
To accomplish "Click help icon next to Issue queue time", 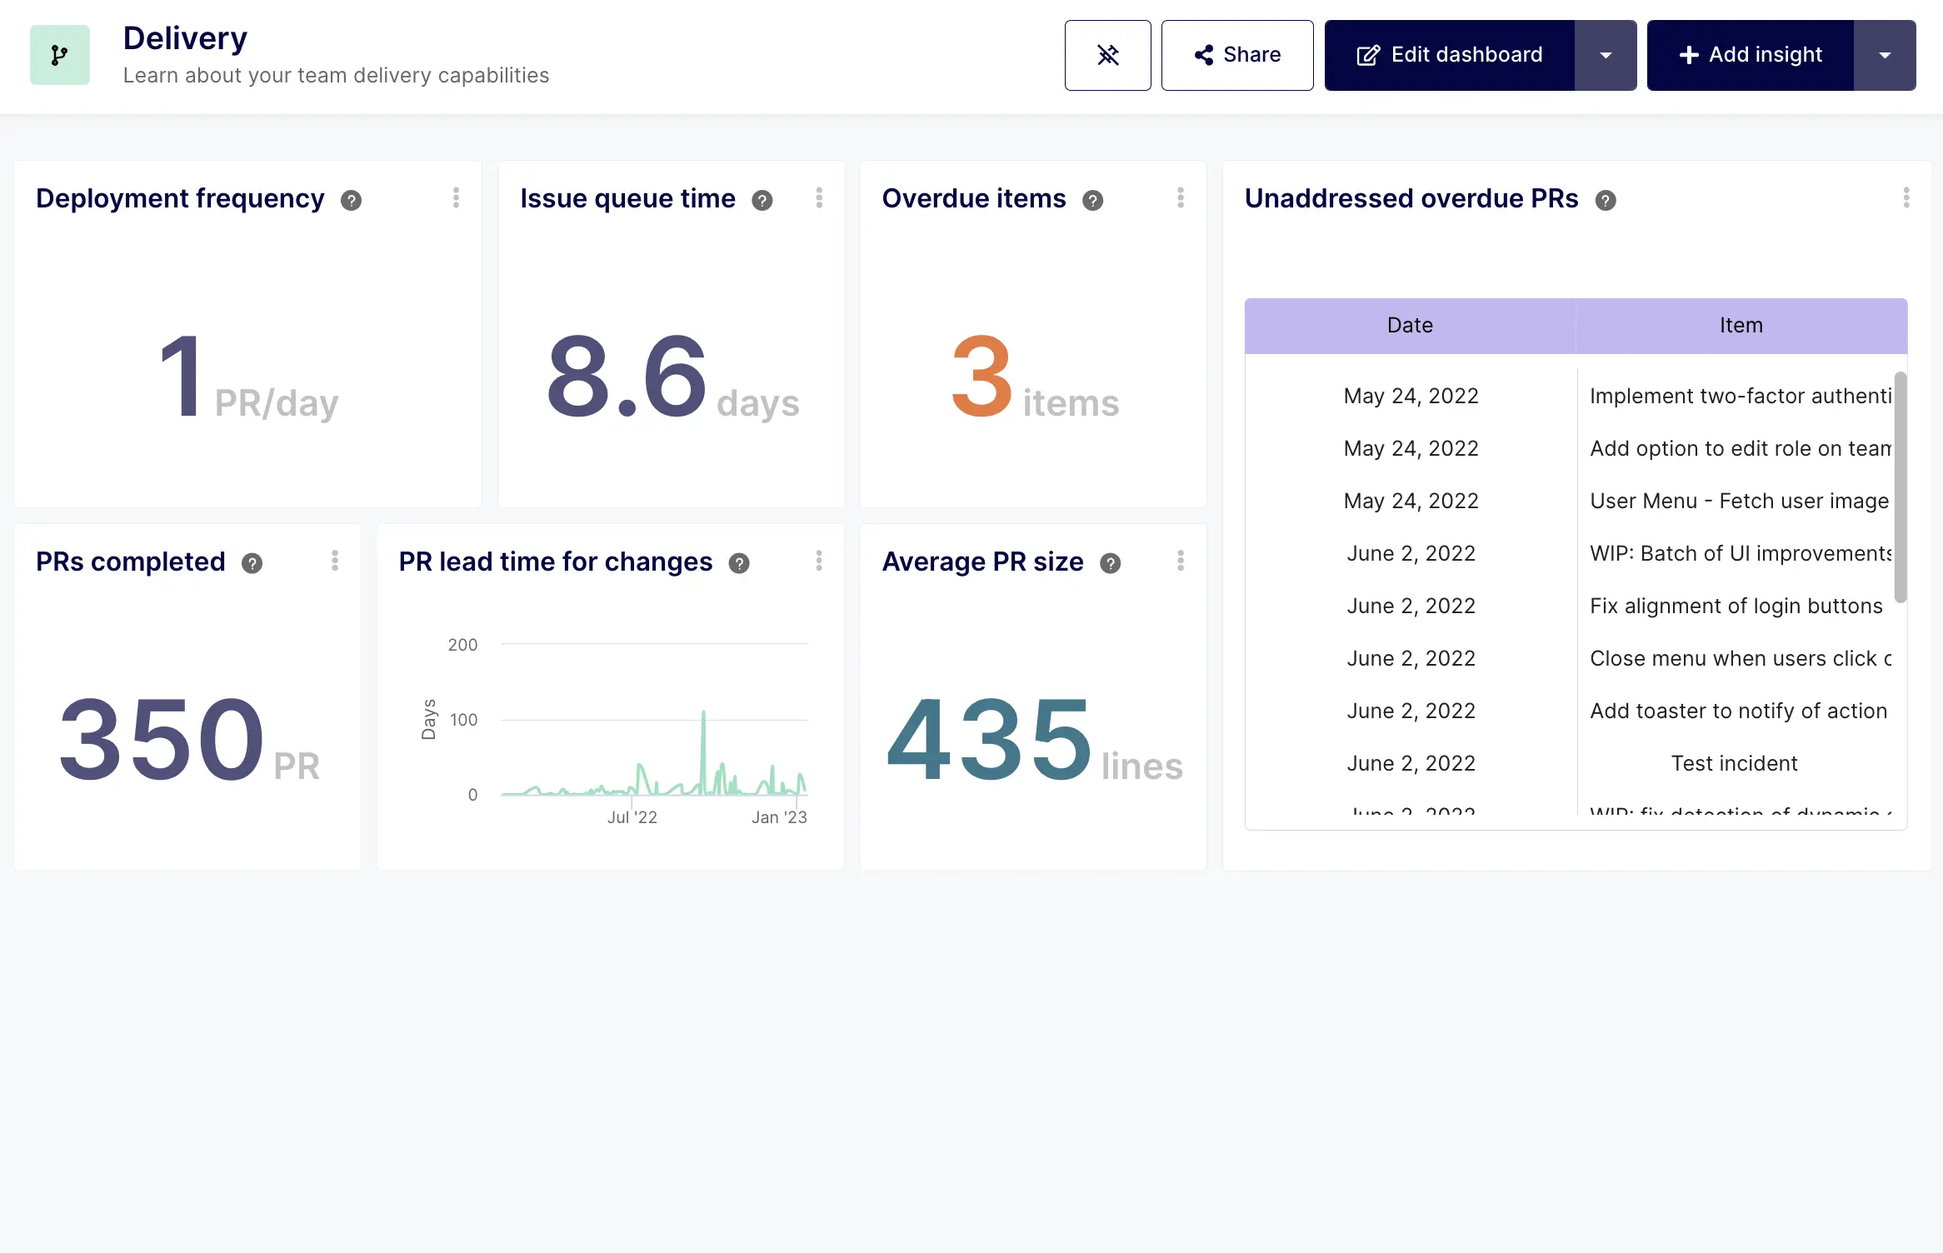I will point(762,200).
